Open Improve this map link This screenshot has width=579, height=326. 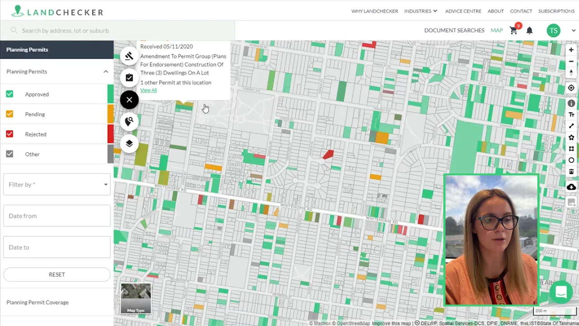click(391, 323)
